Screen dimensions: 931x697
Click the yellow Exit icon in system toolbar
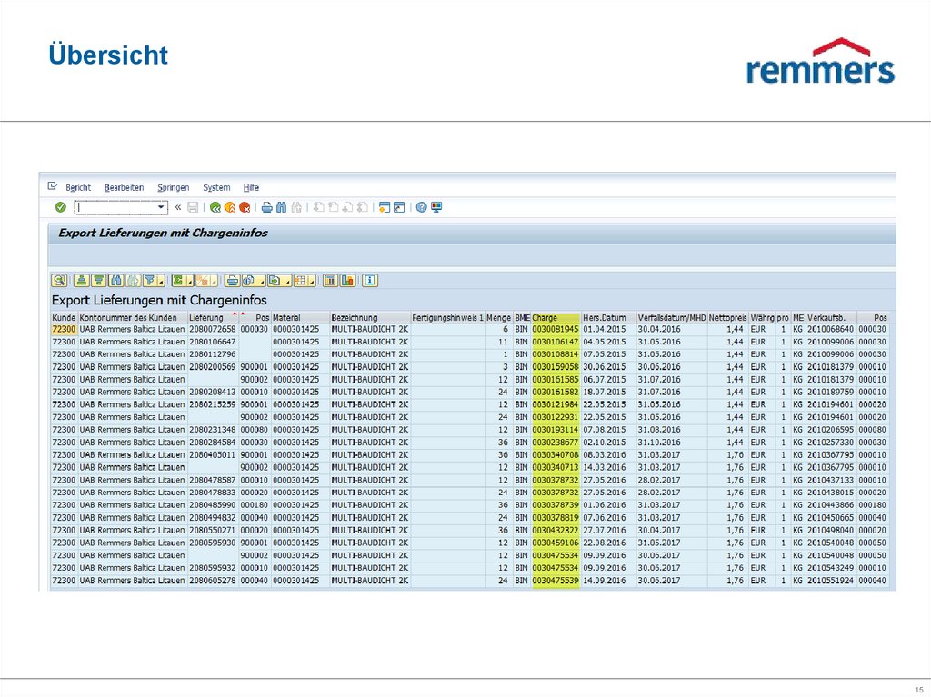tap(230, 207)
